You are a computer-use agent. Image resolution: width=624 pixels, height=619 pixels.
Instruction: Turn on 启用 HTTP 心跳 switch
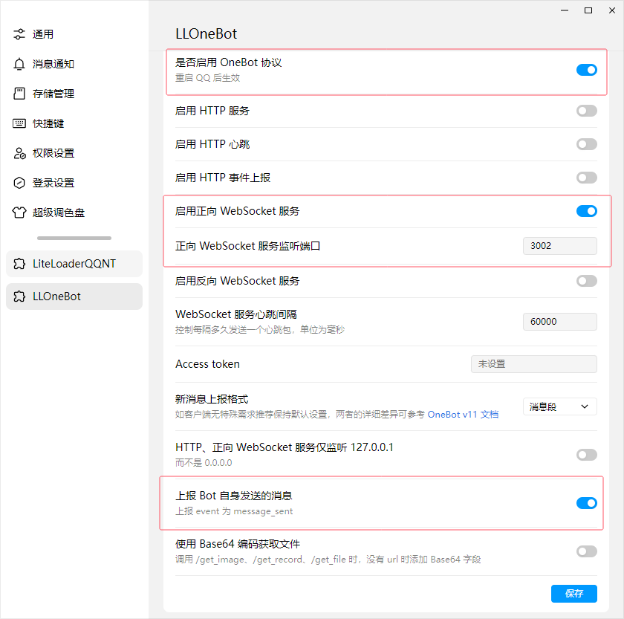(587, 144)
